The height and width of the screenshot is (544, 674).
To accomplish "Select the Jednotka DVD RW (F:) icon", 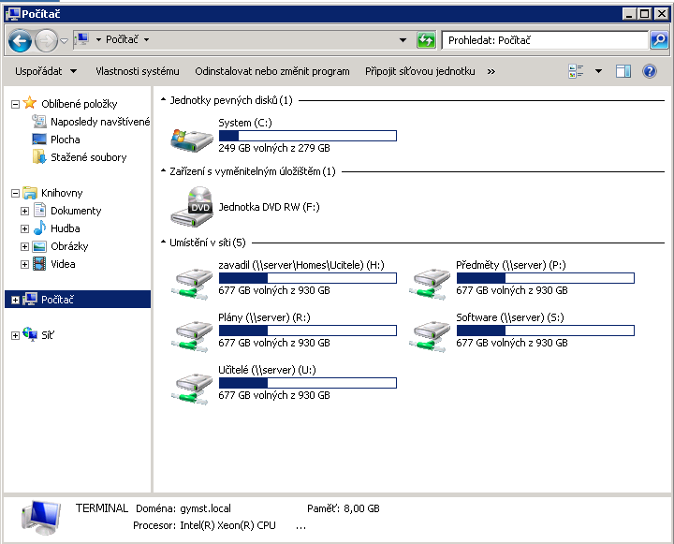I will 192,207.
